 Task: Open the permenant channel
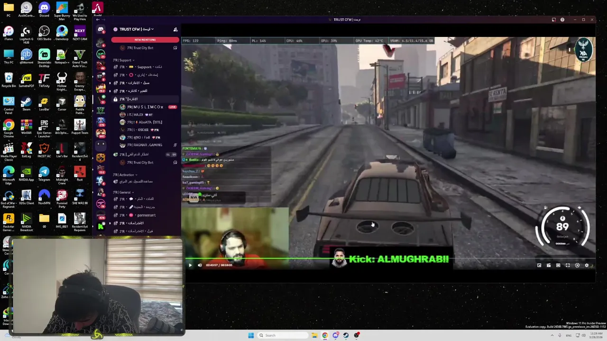pyautogui.click(x=145, y=215)
